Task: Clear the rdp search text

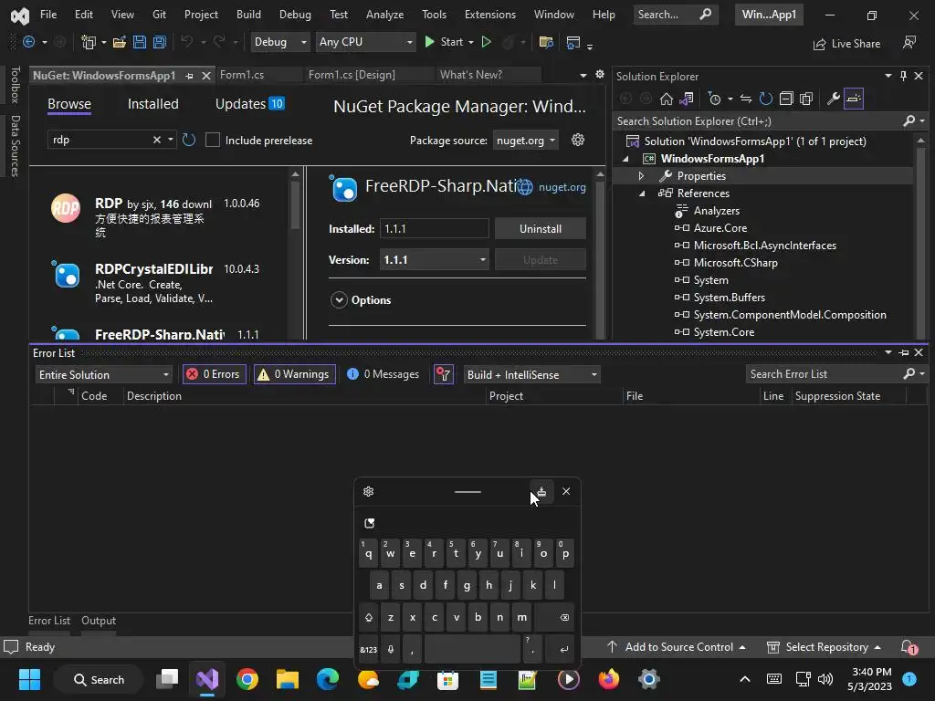Action: 156,140
